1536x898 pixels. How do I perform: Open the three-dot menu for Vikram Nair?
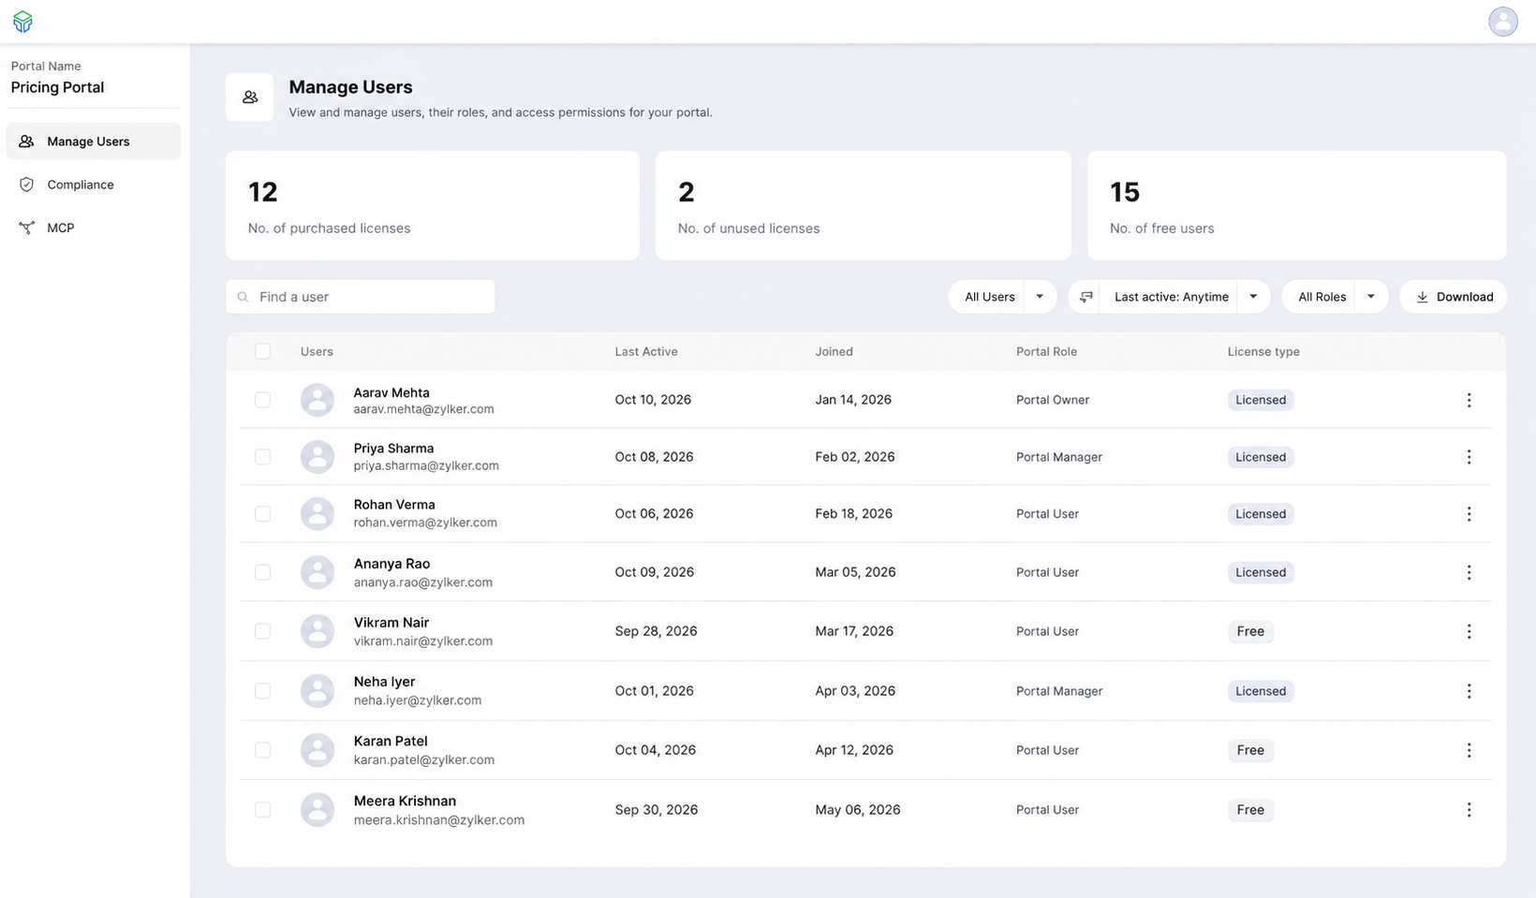[x=1469, y=631]
